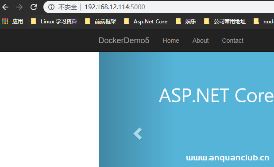Viewport: 274px width, 167px height.
Task: Open the Asp.Net Core bookmark folder
Action: tap(146, 22)
